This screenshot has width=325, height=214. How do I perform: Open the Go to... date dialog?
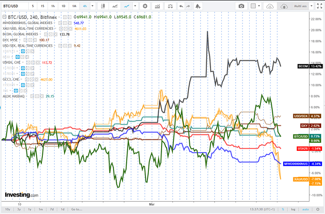pos(77,209)
